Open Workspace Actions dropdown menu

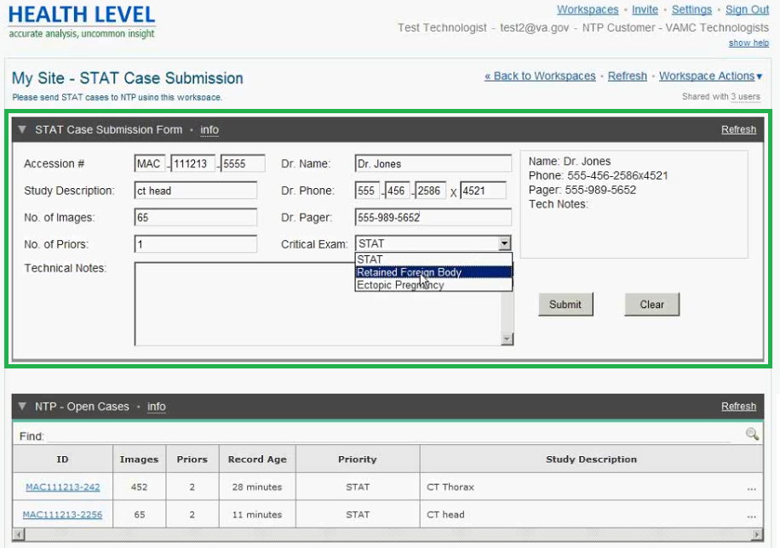tap(710, 76)
